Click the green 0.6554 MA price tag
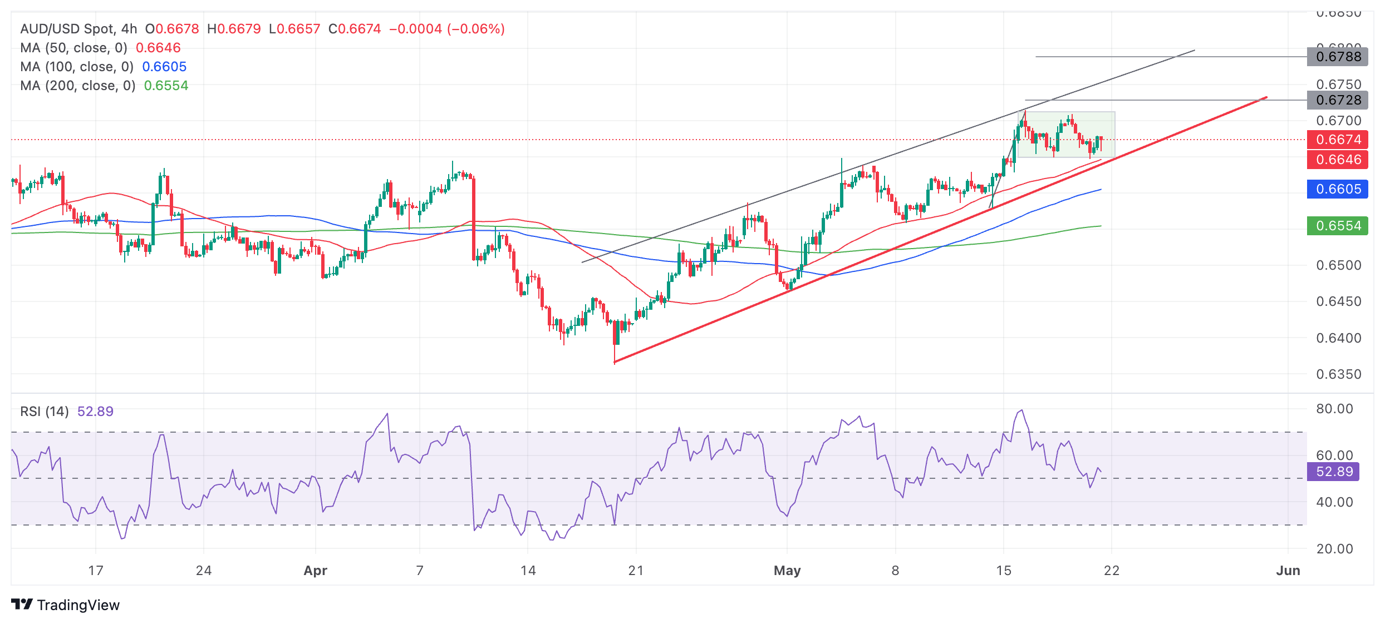This screenshot has width=1385, height=624. [1337, 226]
